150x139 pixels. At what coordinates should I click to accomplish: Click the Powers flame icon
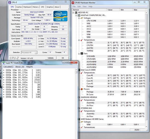[x=82, y=89]
